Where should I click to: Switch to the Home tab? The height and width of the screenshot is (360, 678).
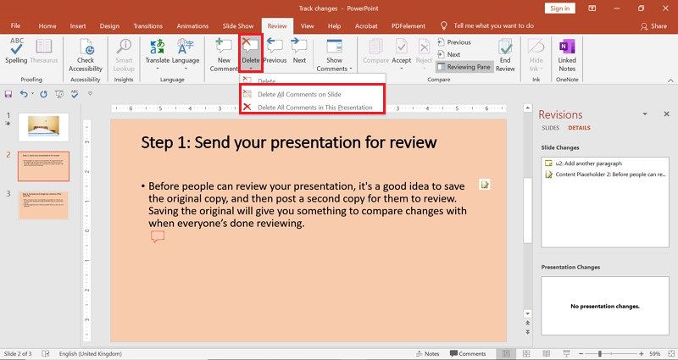47,26
